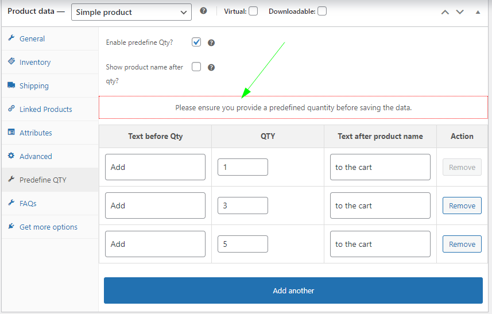The height and width of the screenshot is (314, 492).
Task: Remove the row with quantity 5
Action: [x=462, y=244]
